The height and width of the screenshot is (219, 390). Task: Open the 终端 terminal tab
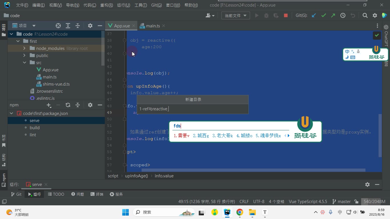tap(97, 194)
